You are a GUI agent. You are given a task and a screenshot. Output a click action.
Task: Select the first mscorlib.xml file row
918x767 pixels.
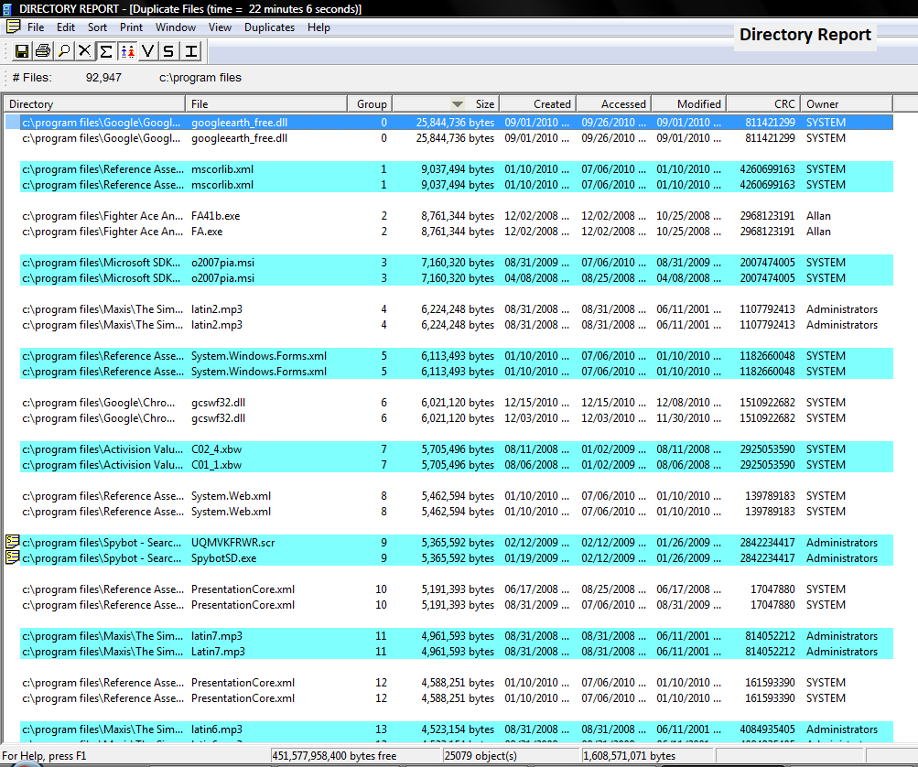[x=457, y=169]
